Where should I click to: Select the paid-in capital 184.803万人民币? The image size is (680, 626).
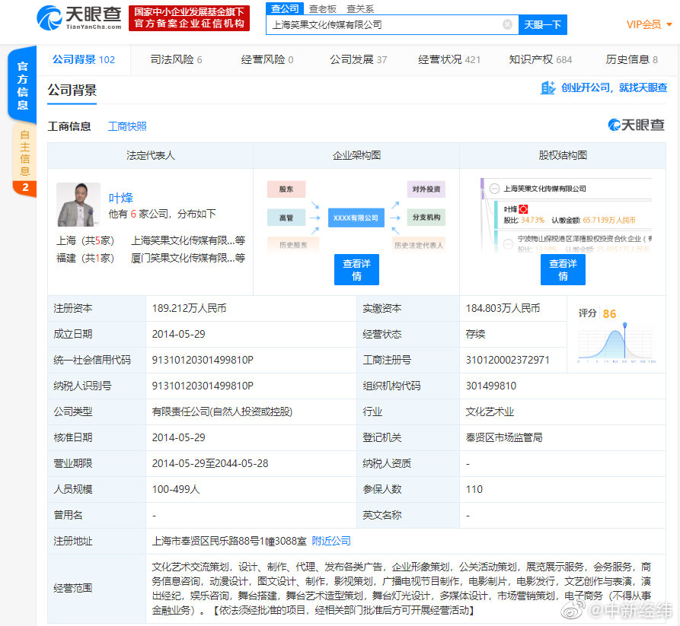pyautogui.click(x=503, y=309)
